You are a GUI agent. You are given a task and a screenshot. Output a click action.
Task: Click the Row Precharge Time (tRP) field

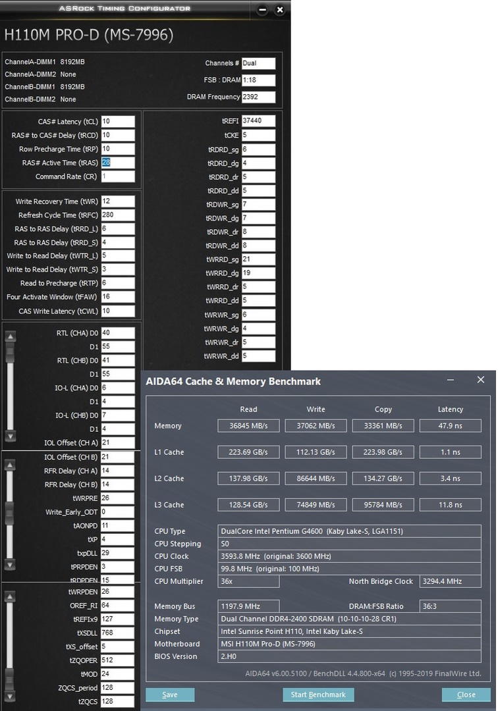118,149
